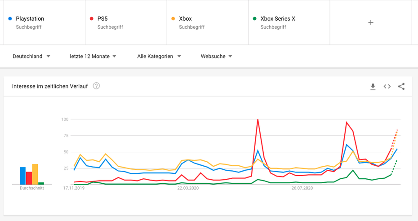Click the Interesse im zeitlichen Verlauf heading

click(50, 86)
